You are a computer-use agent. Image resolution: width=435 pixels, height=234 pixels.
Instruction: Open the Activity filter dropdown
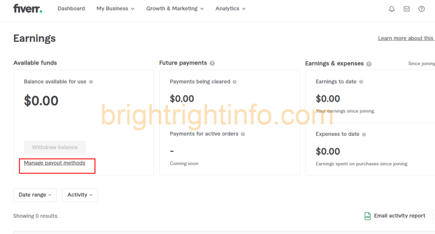[80, 195]
